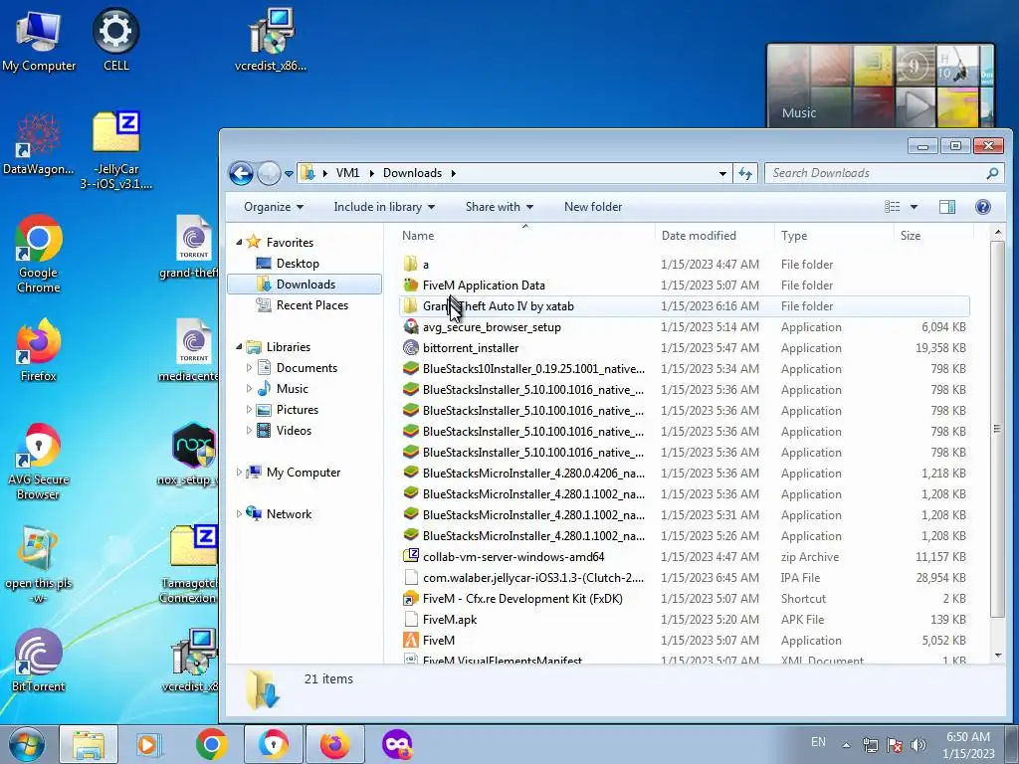Select BlueStacks10Installer_0.19.25.1001 file

click(533, 368)
